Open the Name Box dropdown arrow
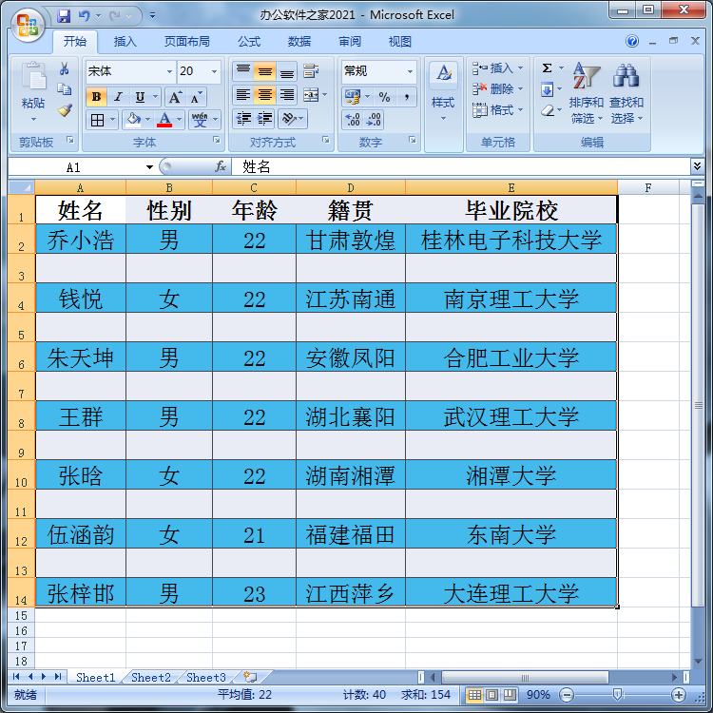Viewport: 713px width, 713px height. (149, 167)
